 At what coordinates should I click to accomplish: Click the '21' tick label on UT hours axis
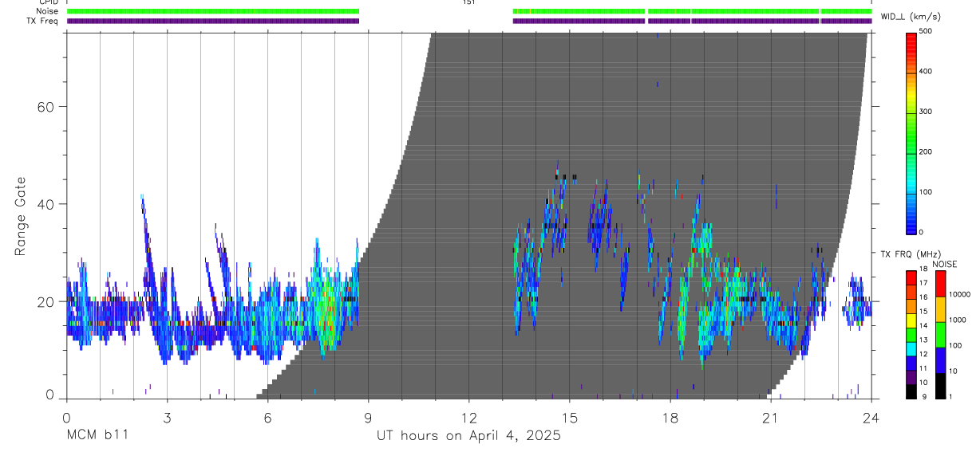point(771,417)
